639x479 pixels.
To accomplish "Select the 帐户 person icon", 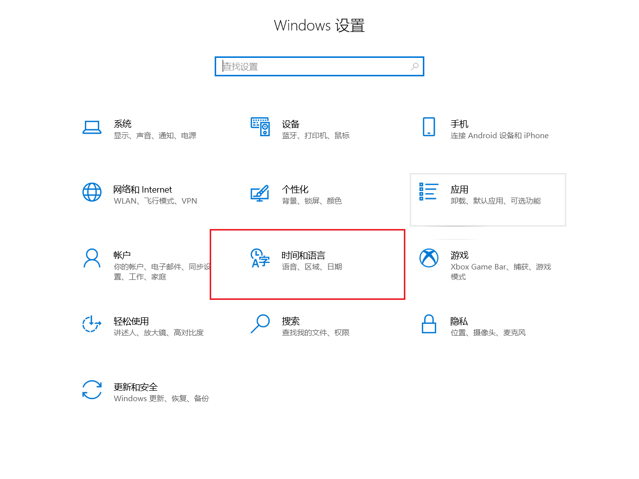I will (92, 258).
